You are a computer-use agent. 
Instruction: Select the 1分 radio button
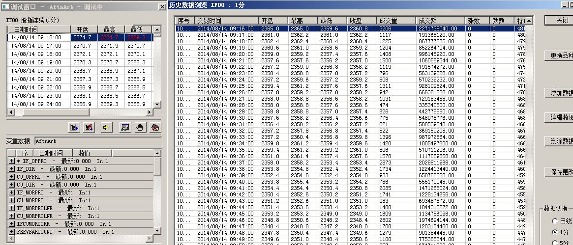pos(555,232)
